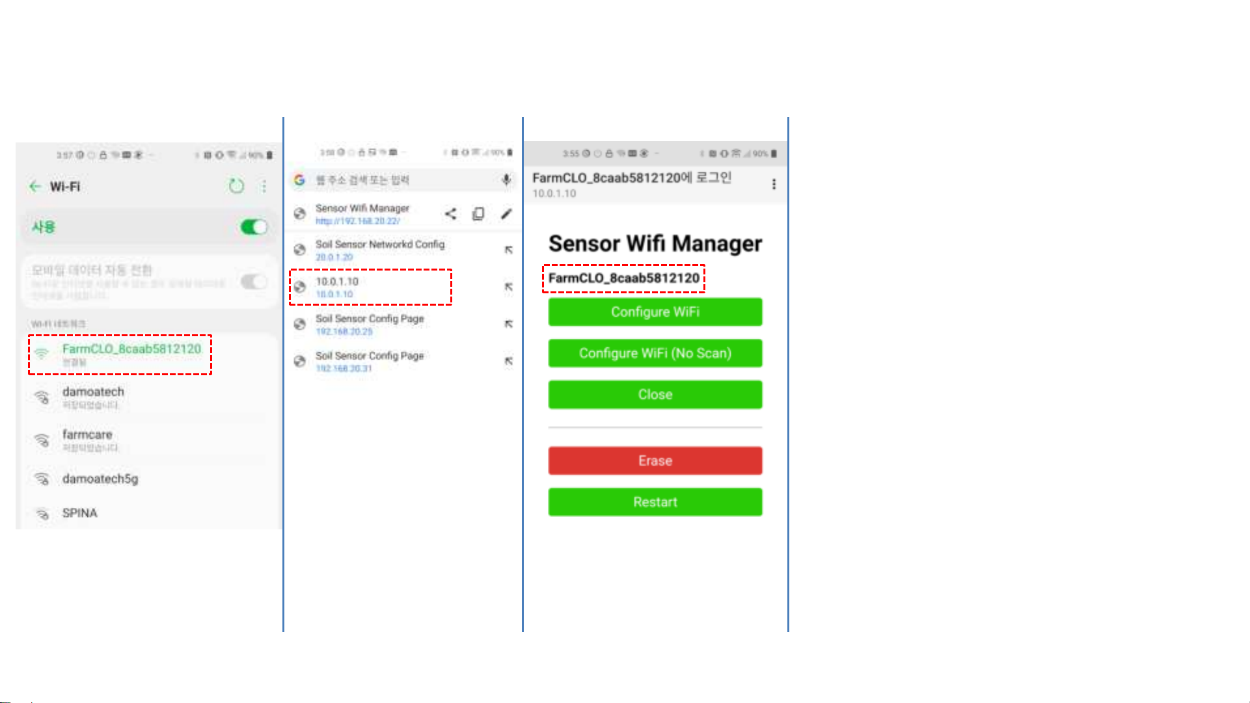The image size is (1250, 703).
Task: Edit the current URL with pencil icon
Action: click(x=506, y=214)
